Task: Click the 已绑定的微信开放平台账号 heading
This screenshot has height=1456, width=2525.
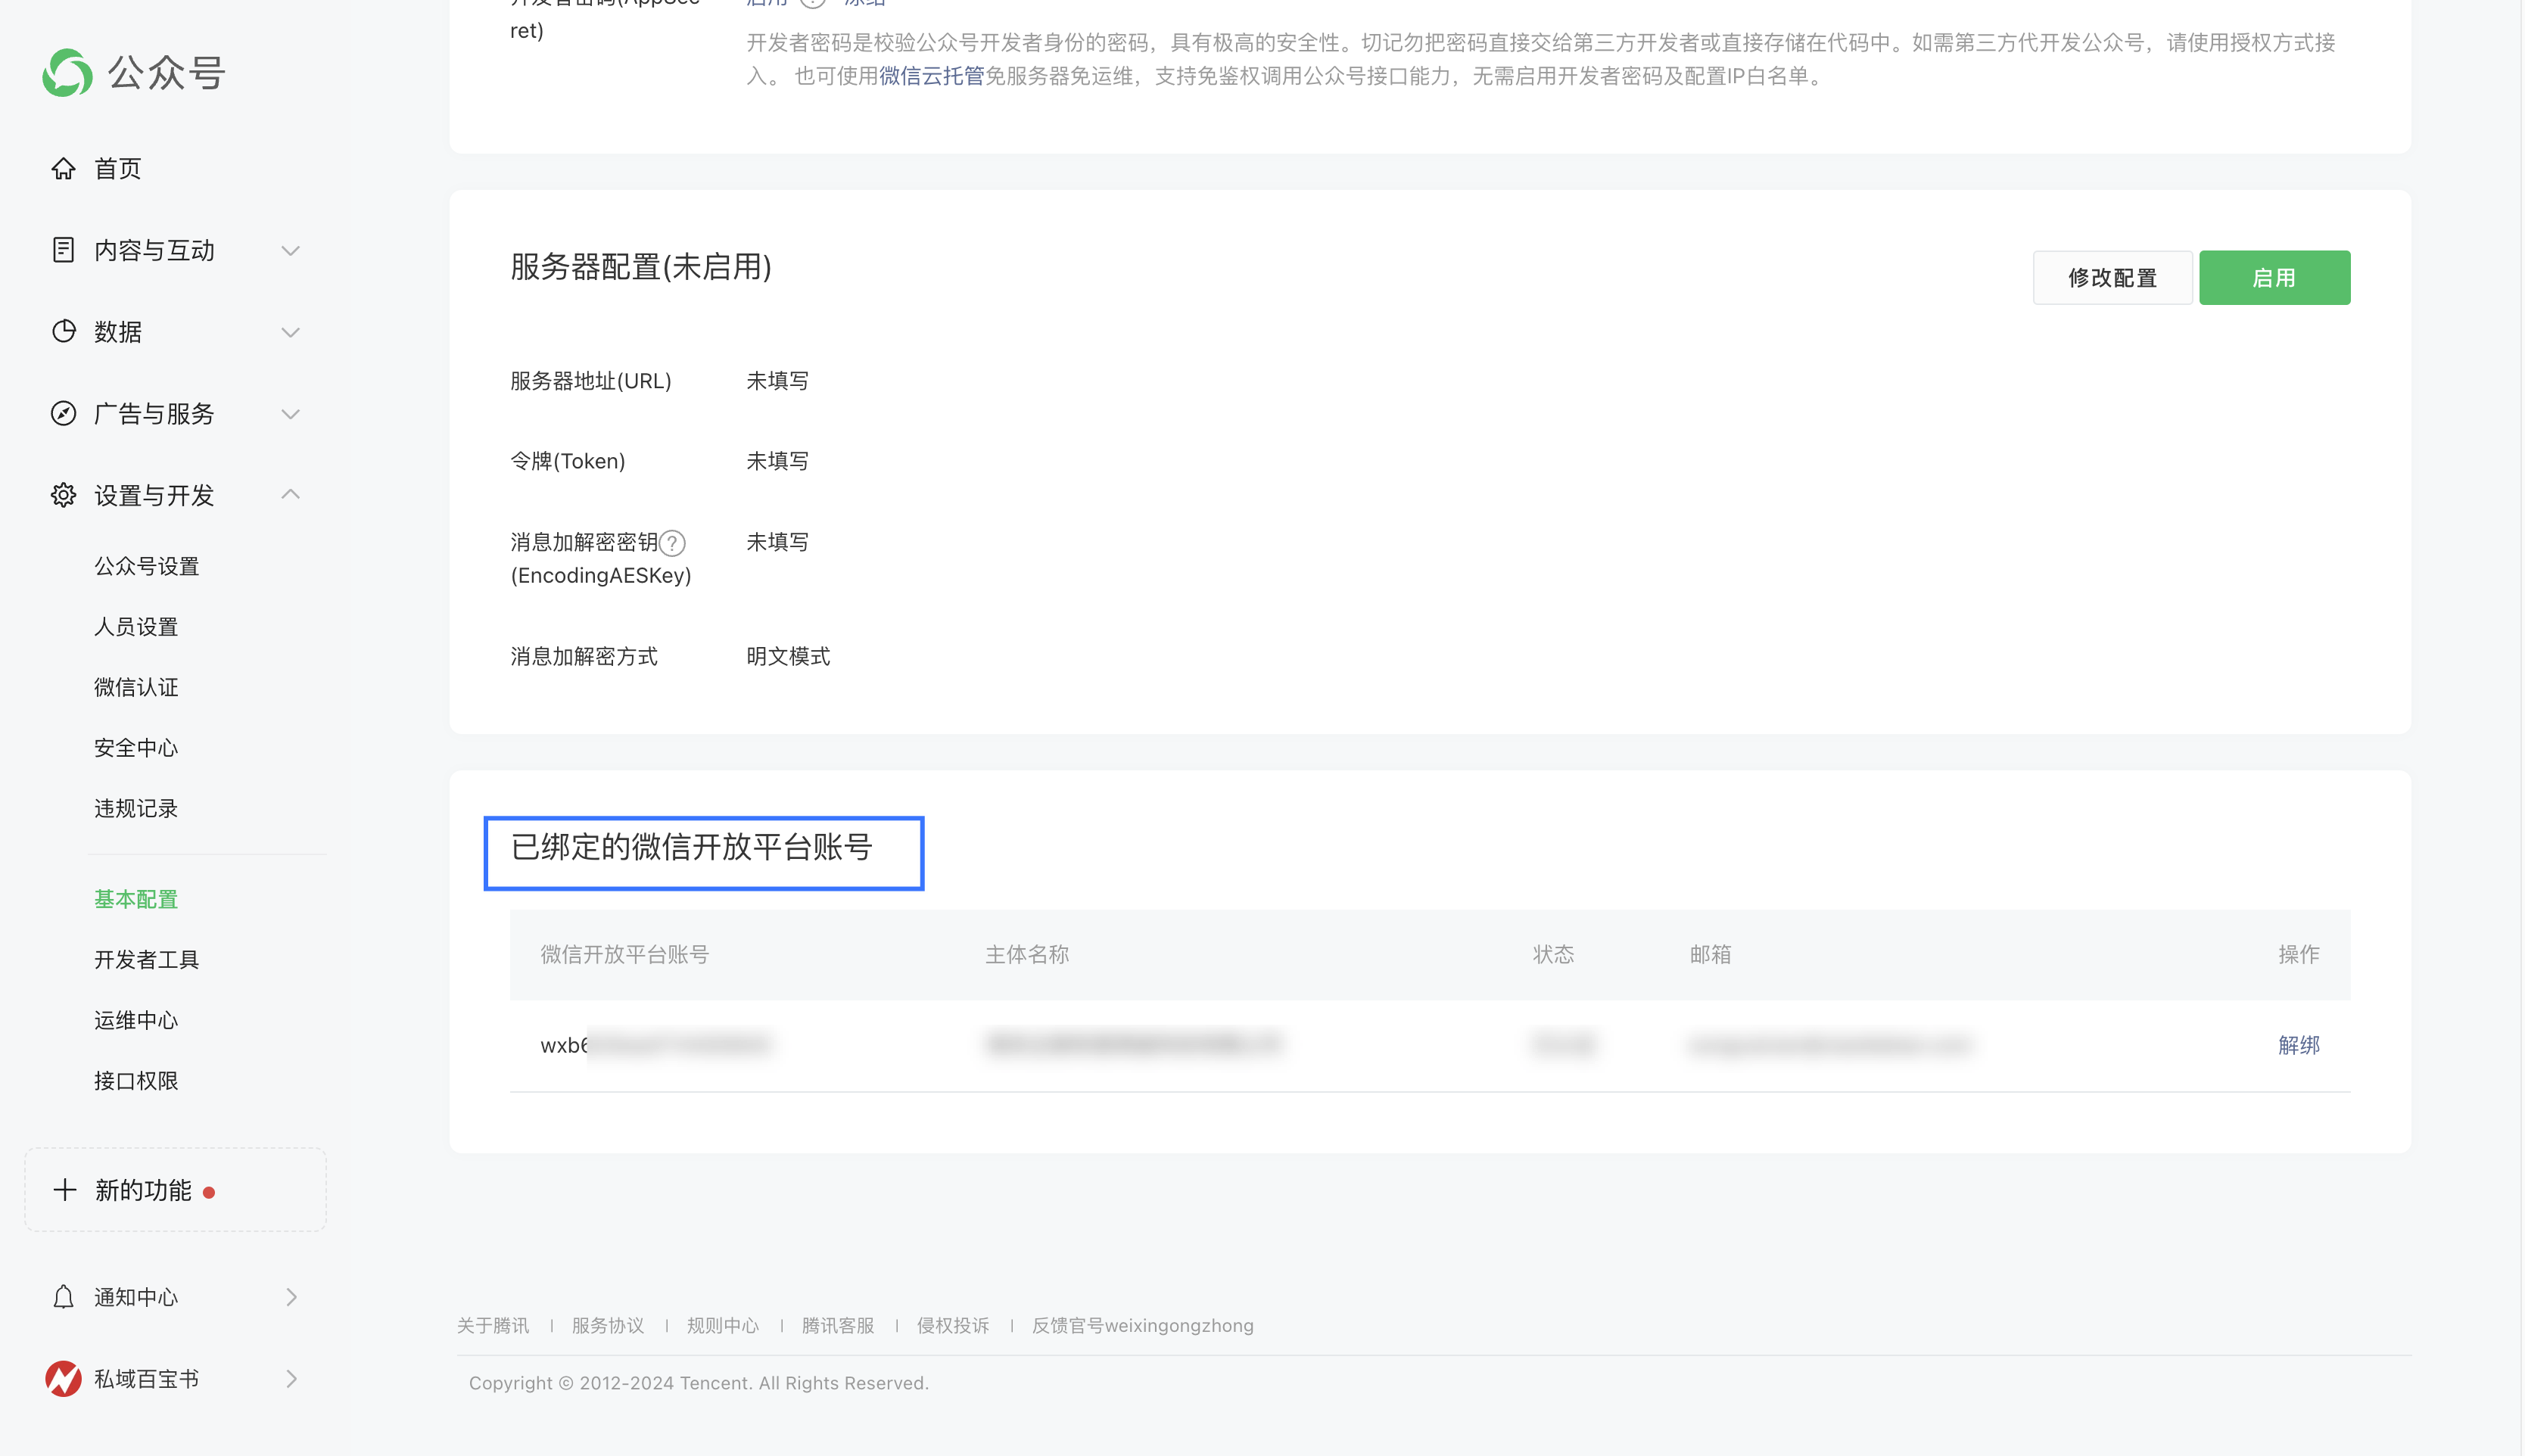Action: pos(692,847)
